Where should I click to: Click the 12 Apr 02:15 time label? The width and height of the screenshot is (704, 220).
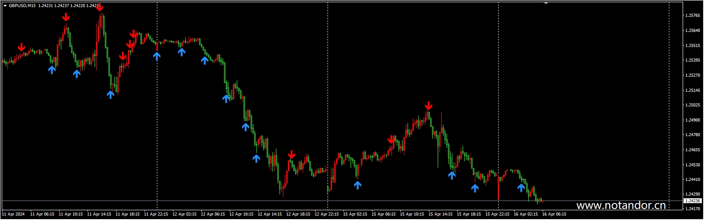(x=184, y=214)
